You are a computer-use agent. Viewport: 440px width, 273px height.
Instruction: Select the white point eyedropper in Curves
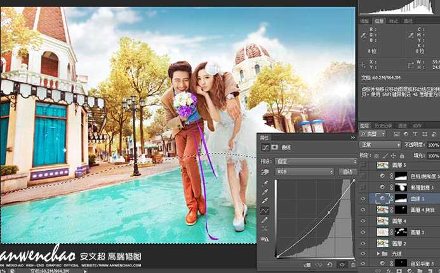click(265, 201)
